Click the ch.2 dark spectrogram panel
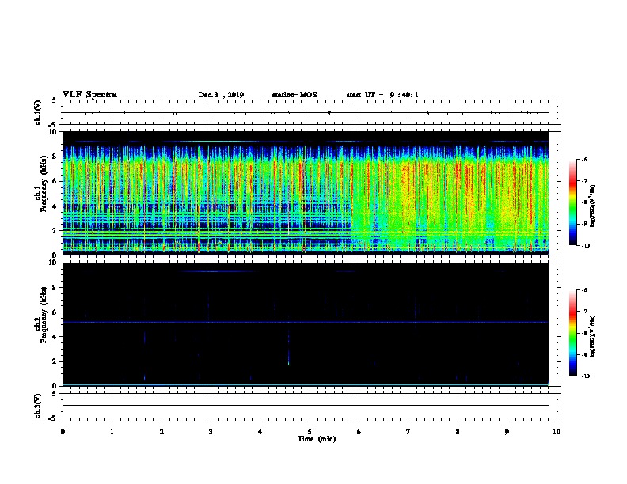627x484 pixels. point(306,324)
